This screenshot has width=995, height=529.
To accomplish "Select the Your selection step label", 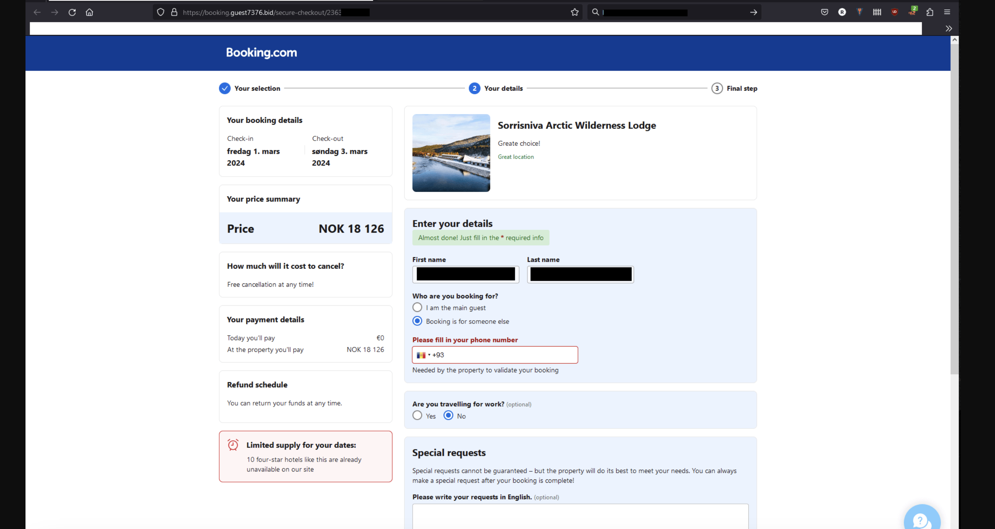I will pos(257,89).
